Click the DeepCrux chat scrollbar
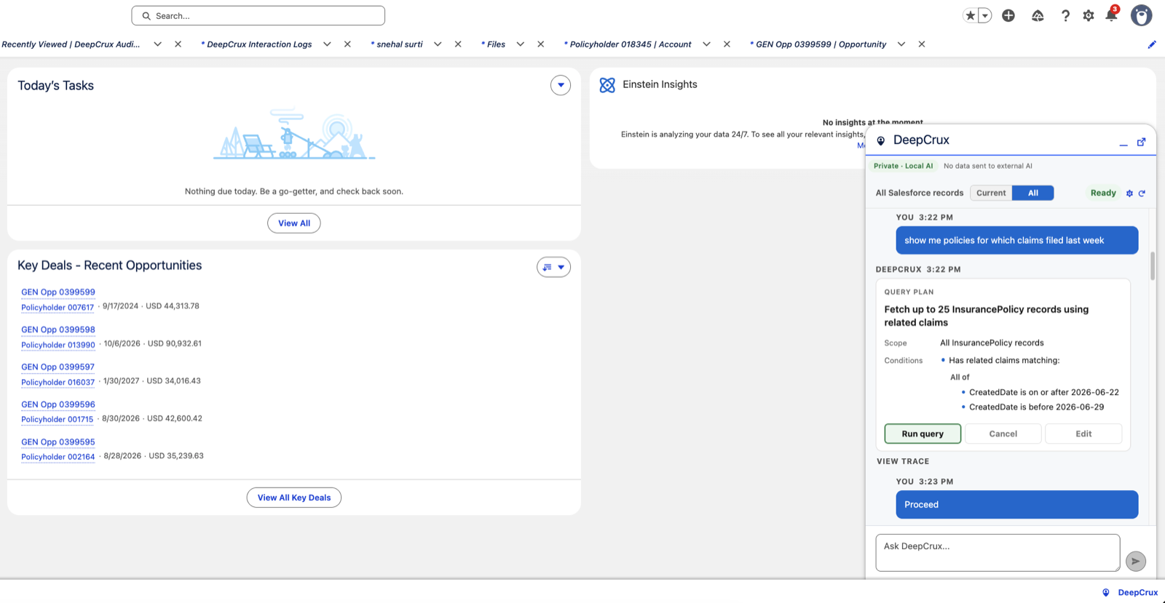The width and height of the screenshot is (1165, 603). [x=1153, y=266]
